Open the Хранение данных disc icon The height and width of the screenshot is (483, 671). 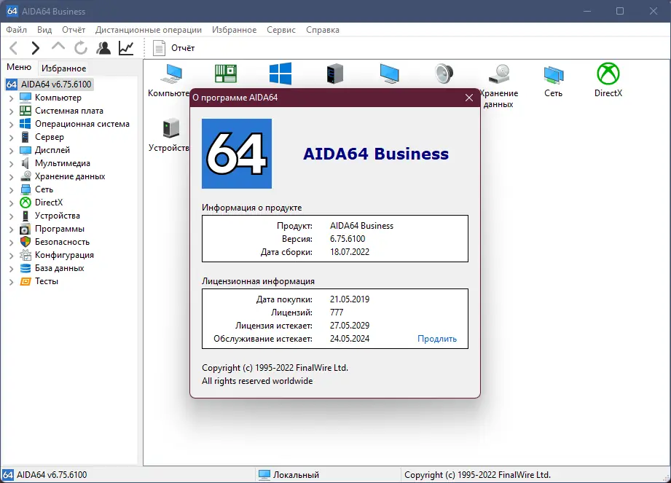coord(498,73)
